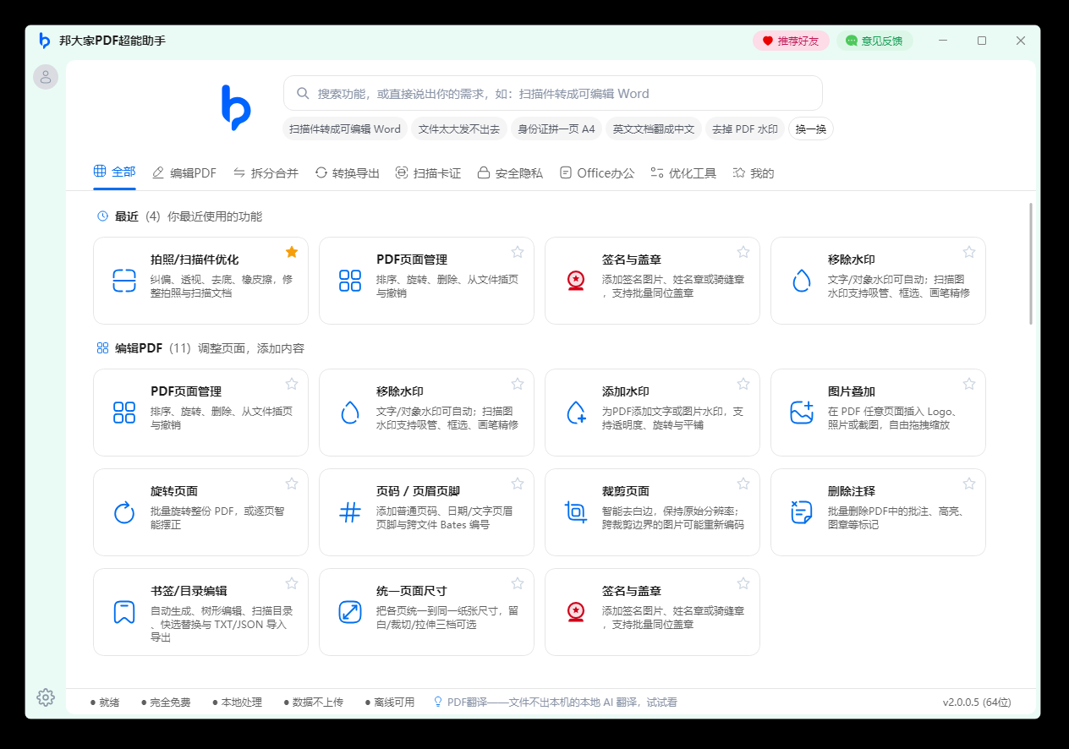The width and height of the screenshot is (1069, 749).
Task: Star the 签名与盖章 card under 最近
Action: [x=743, y=252]
